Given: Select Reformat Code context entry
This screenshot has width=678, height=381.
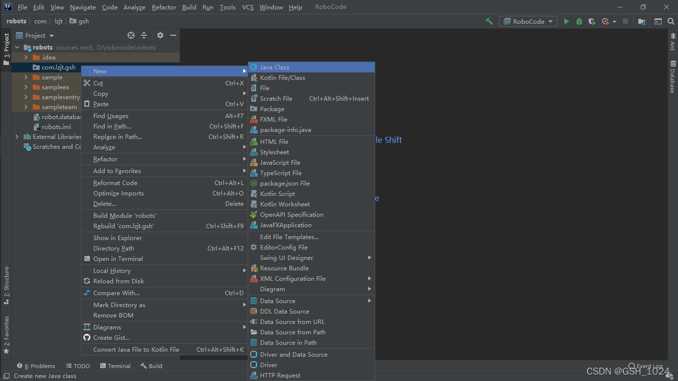Looking at the screenshot, I should pos(164,183).
